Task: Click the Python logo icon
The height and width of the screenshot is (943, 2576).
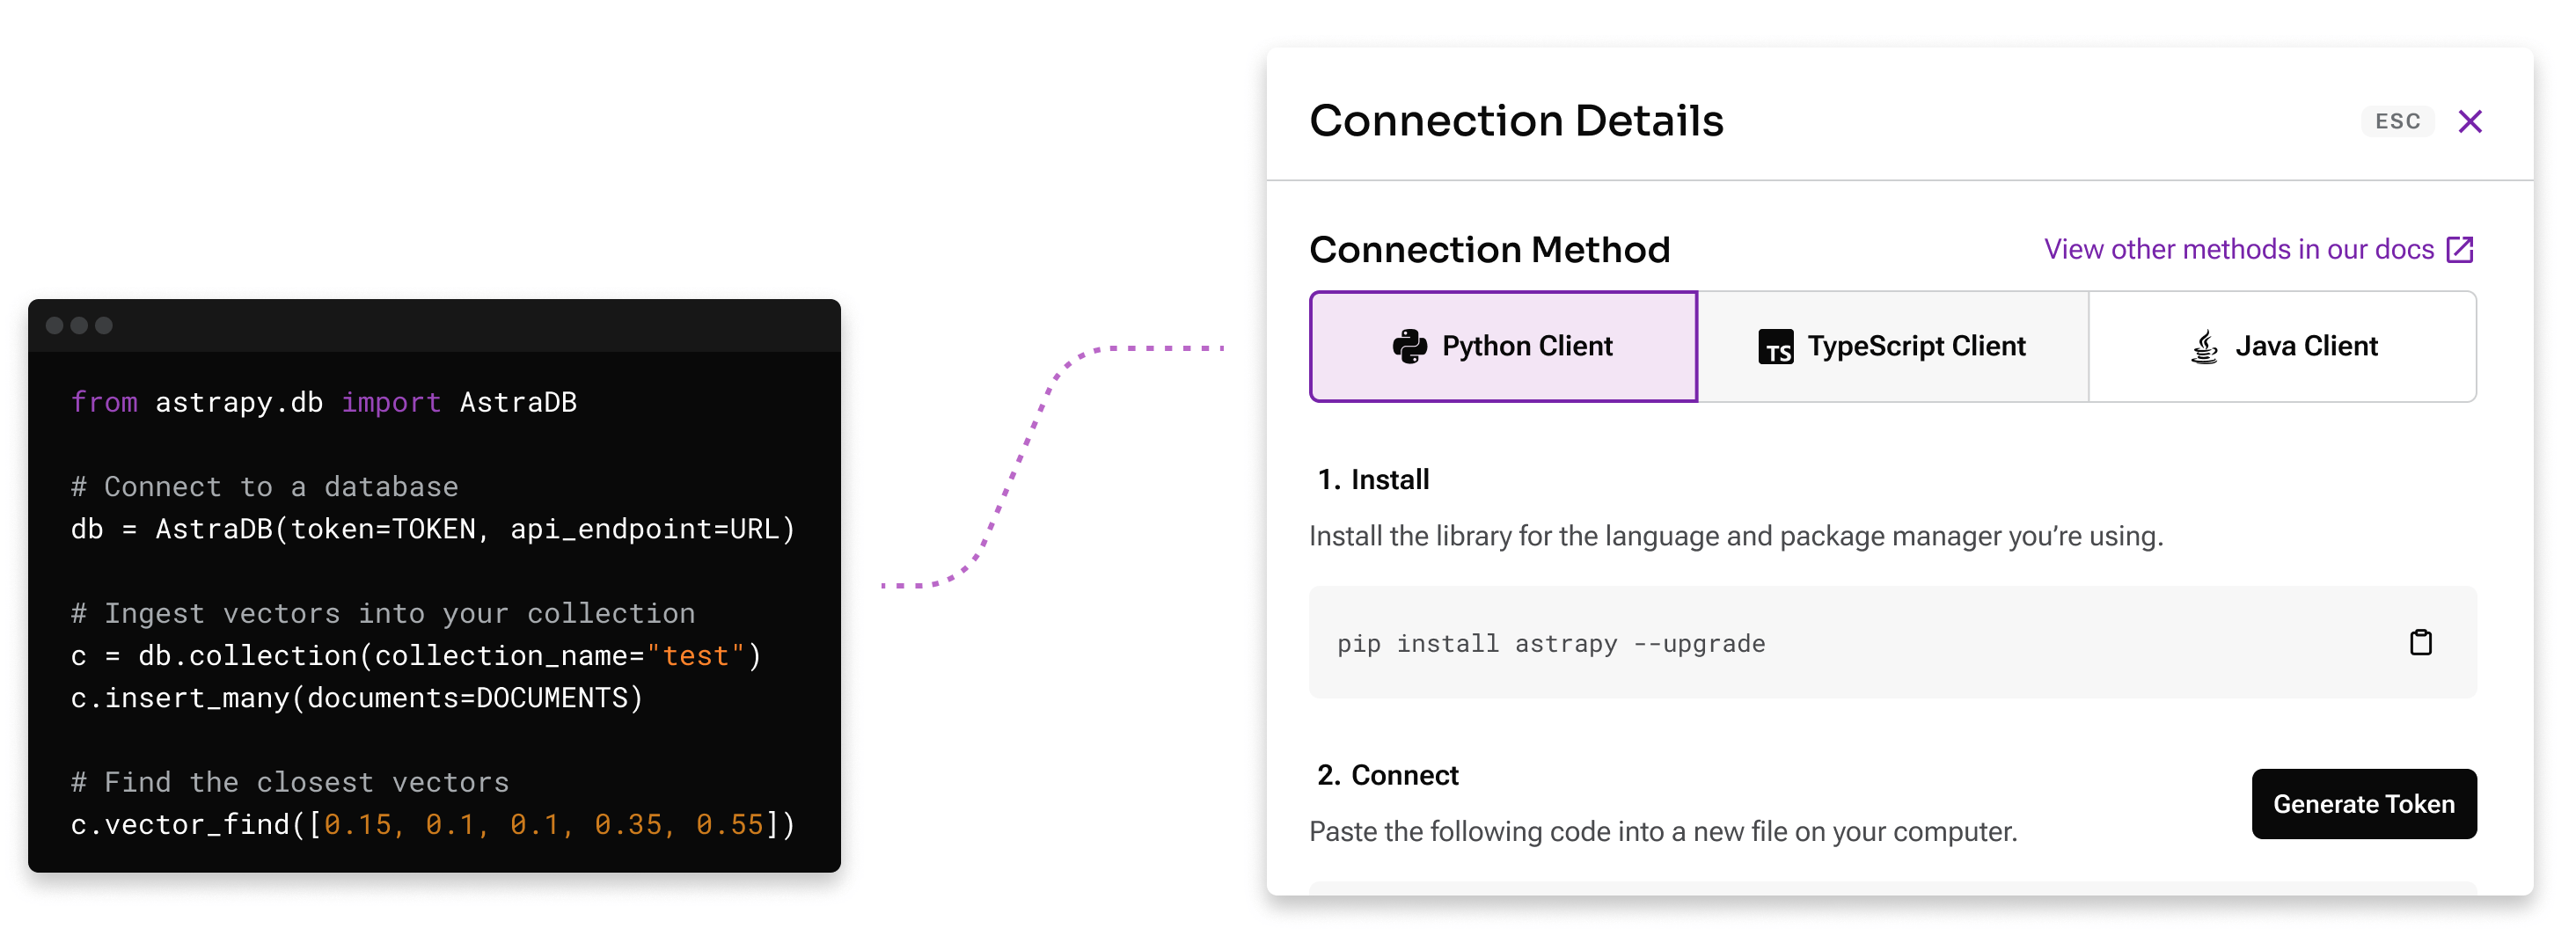Action: (x=1409, y=346)
